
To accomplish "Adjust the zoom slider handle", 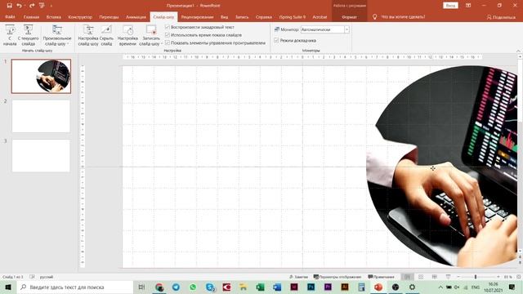I will (x=476, y=277).
